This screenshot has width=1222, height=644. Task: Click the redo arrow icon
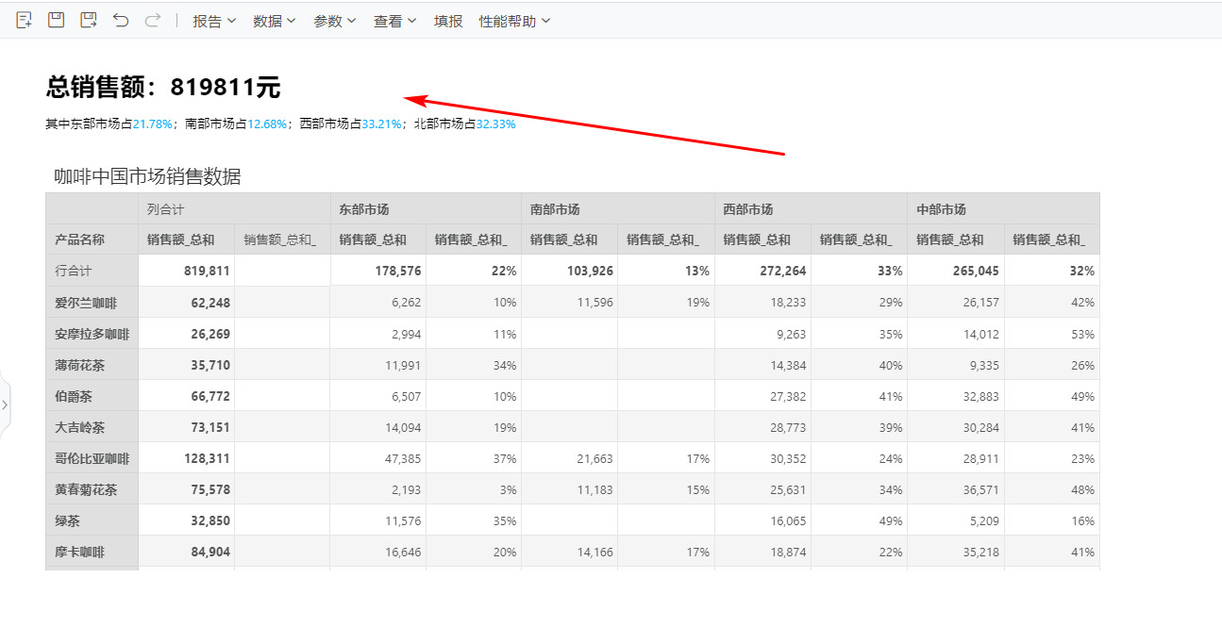click(x=152, y=20)
